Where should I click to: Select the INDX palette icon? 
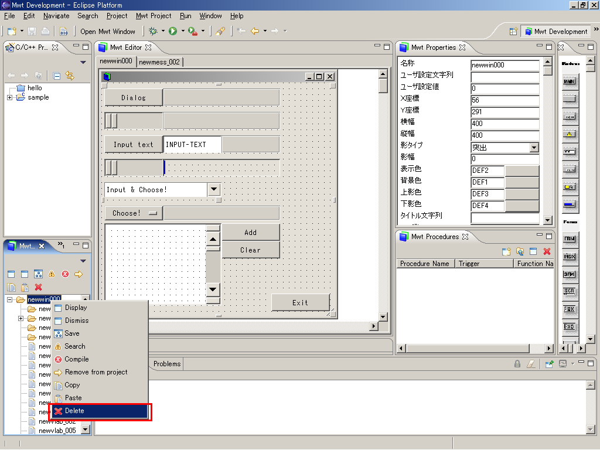[570, 257]
